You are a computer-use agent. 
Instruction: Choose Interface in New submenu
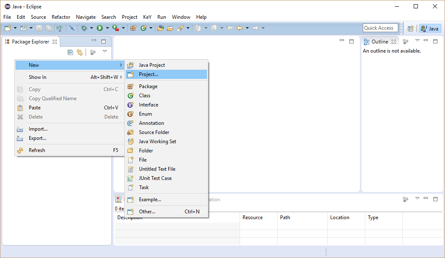click(166, 105)
